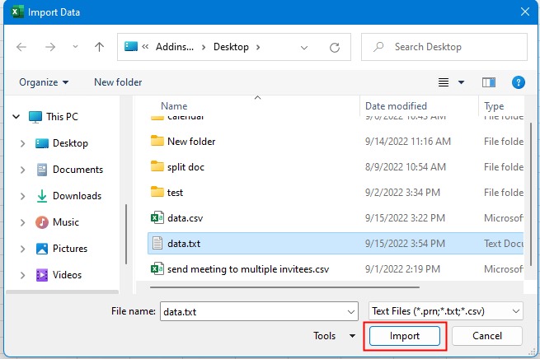
Task: Select the data.txt file
Action: coord(336,244)
